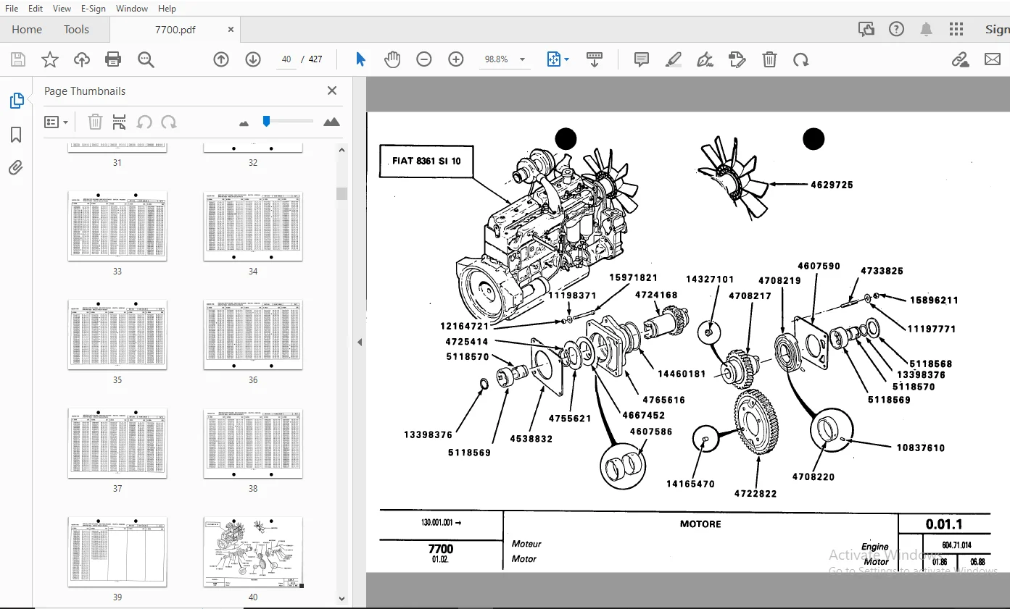Select the page 39 thumbnail
Image resolution: width=1010 pixels, height=609 pixels.
pyautogui.click(x=117, y=552)
